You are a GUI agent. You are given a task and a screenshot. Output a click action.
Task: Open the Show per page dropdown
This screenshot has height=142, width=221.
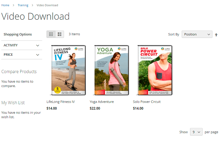click(x=196, y=132)
